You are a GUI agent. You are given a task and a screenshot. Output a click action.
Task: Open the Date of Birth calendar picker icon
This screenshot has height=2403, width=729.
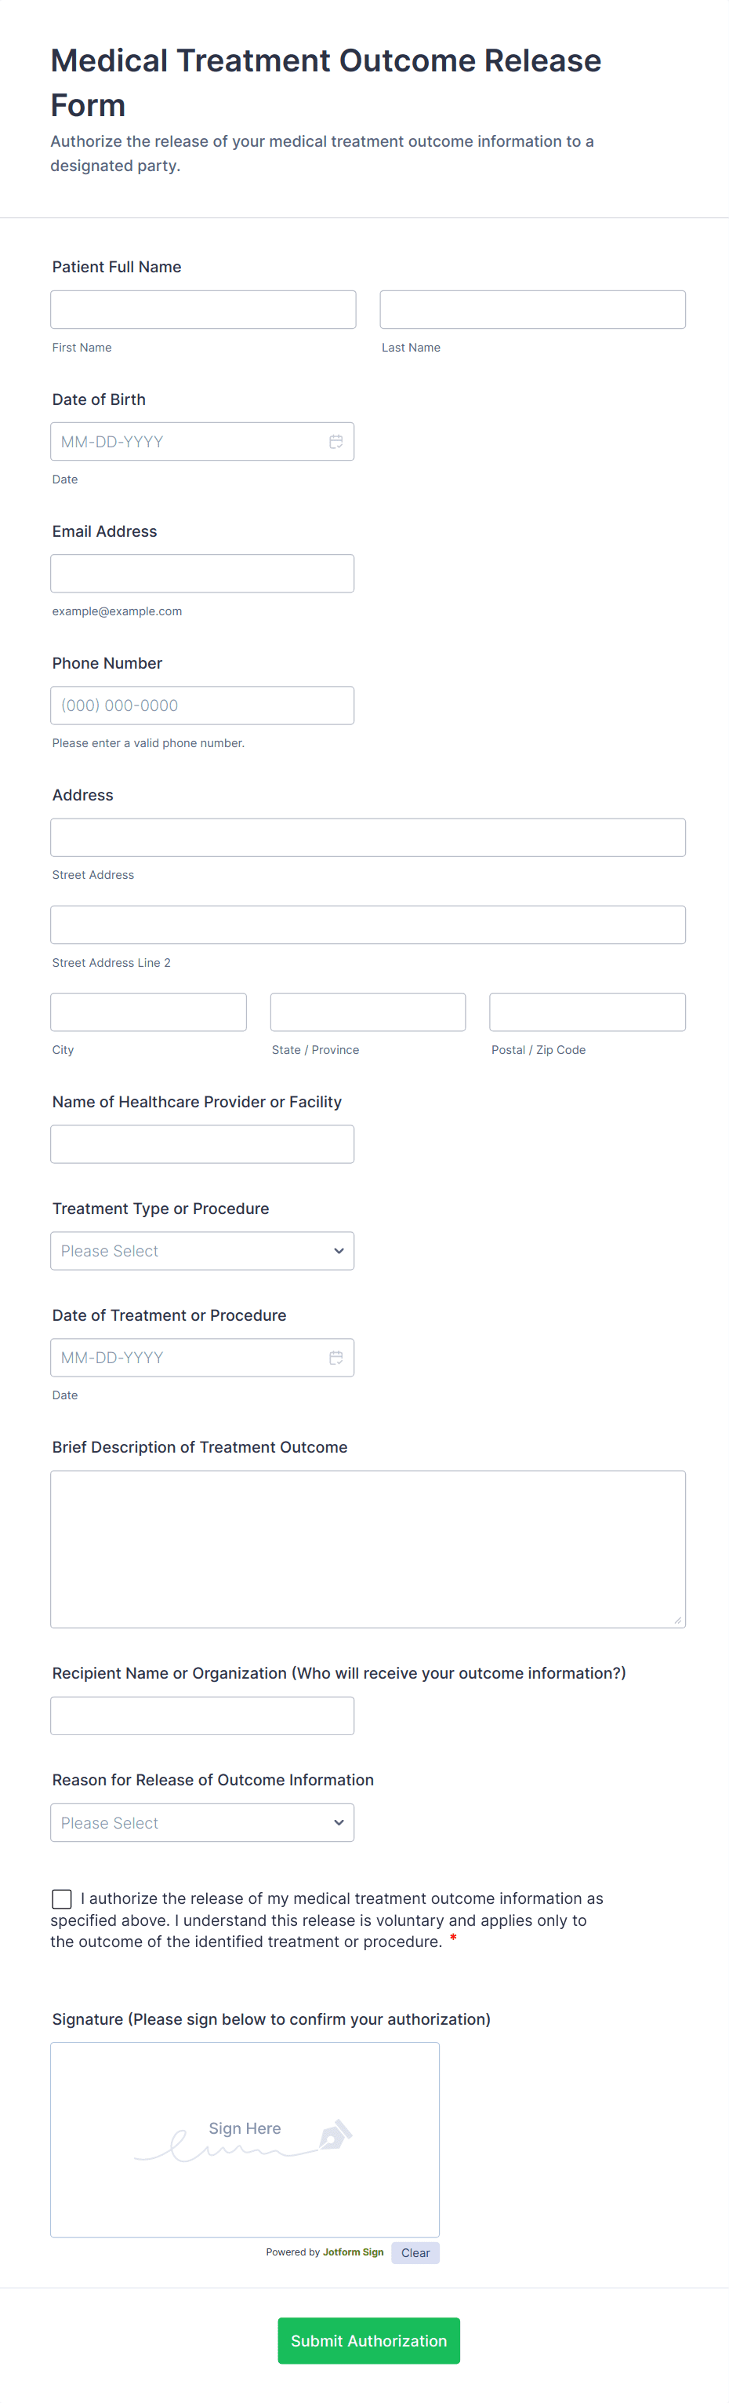(335, 442)
